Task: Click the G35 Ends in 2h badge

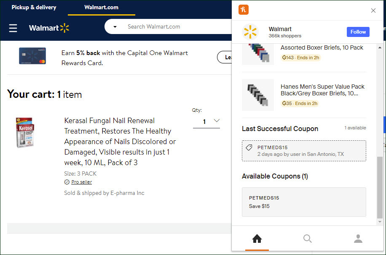Action: click(300, 103)
